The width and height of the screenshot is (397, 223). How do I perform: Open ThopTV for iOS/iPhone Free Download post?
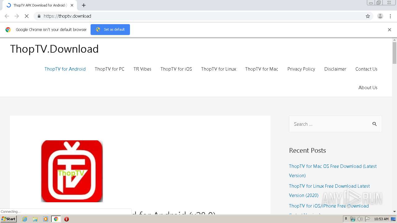(329, 208)
